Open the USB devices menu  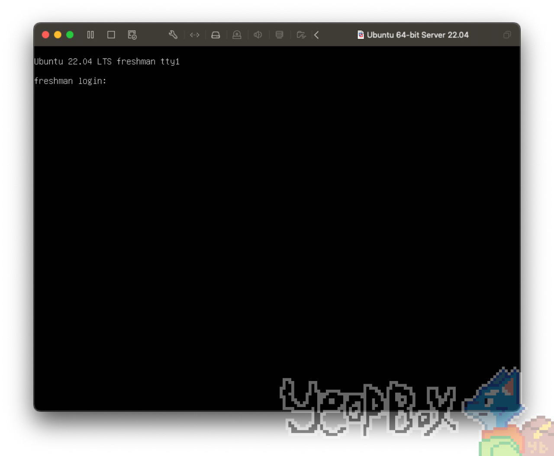[x=237, y=35]
